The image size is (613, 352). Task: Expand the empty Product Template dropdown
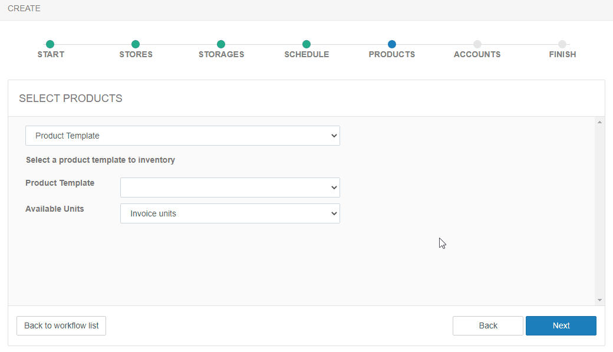(x=230, y=187)
